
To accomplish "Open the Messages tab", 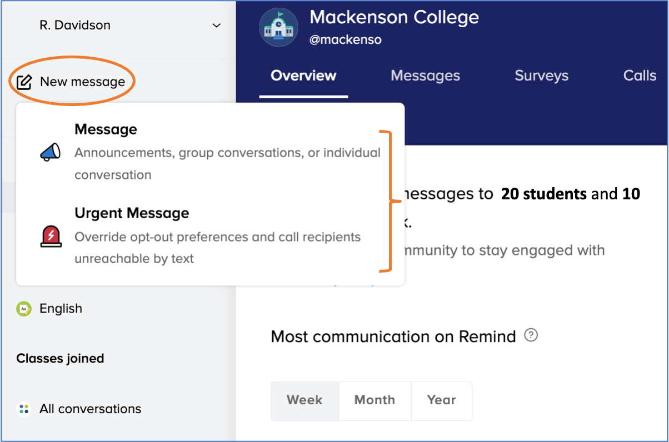I will point(425,76).
